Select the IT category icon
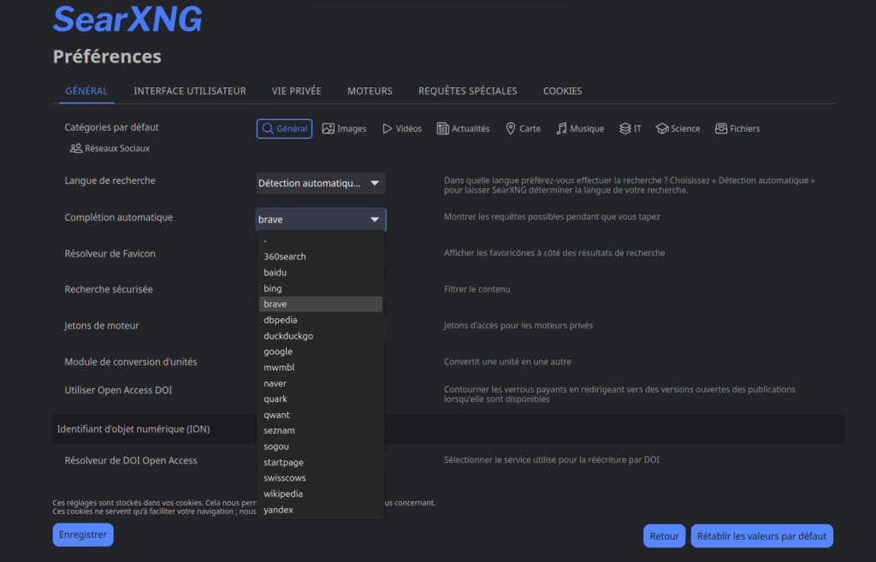This screenshot has width=876, height=562. [625, 128]
